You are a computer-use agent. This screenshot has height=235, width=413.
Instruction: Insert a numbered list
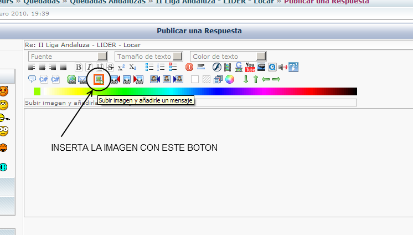pos(161,67)
